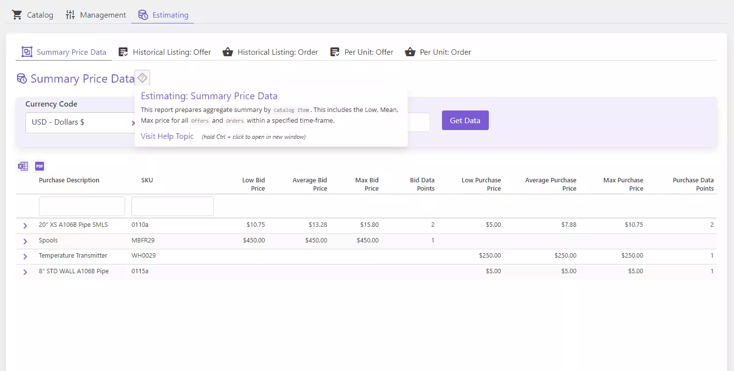Screen dimensions: 734x371
Task: Click the shopping cart icon of Catalog
Action: (17, 15)
